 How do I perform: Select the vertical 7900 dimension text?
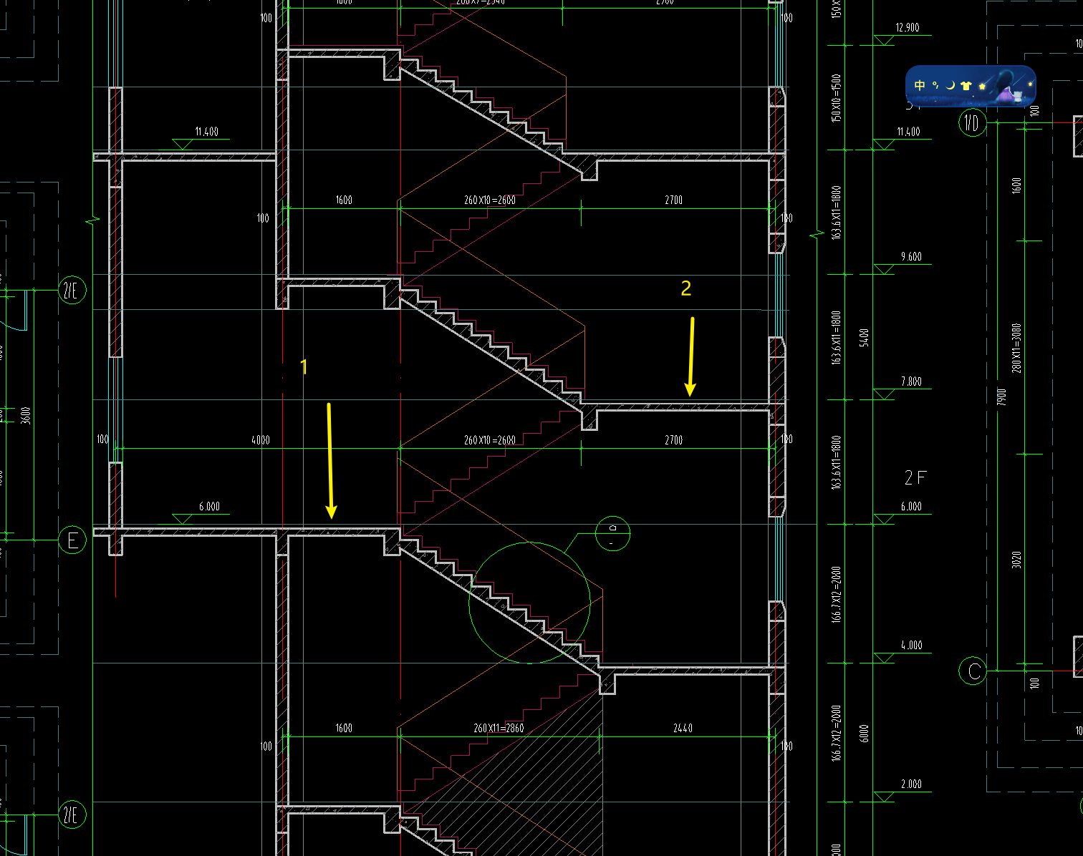(x=1001, y=397)
